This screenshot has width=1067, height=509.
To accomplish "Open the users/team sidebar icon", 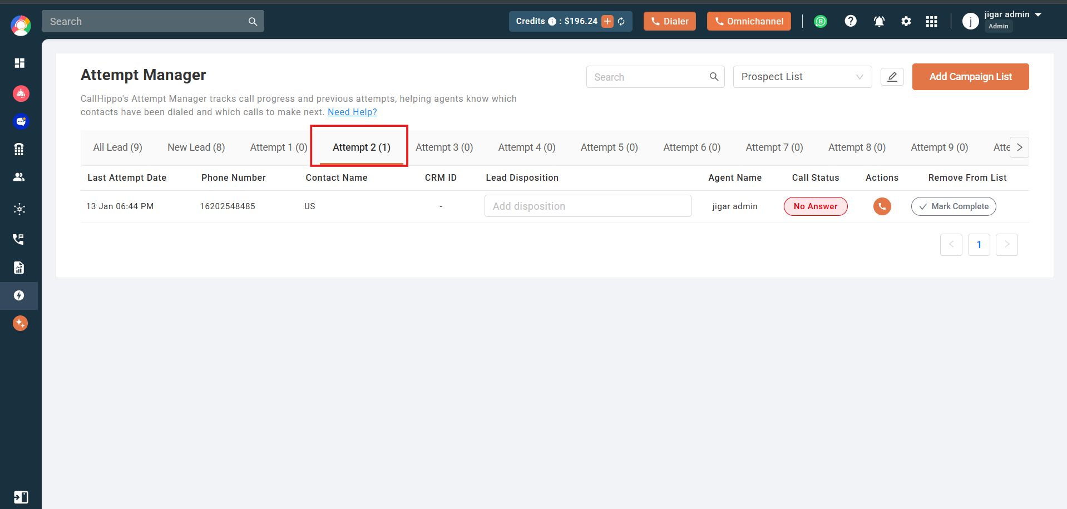I will tap(19, 177).
